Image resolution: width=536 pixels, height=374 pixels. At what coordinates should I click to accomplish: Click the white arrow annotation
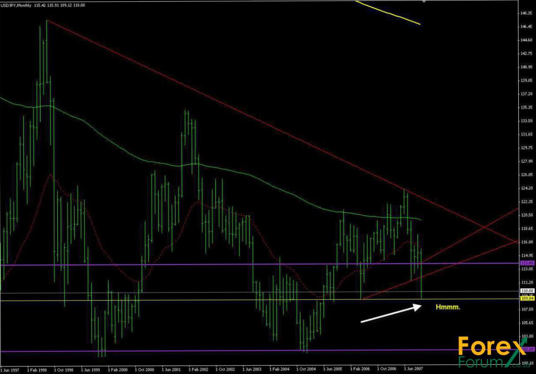tap(390, 314)
